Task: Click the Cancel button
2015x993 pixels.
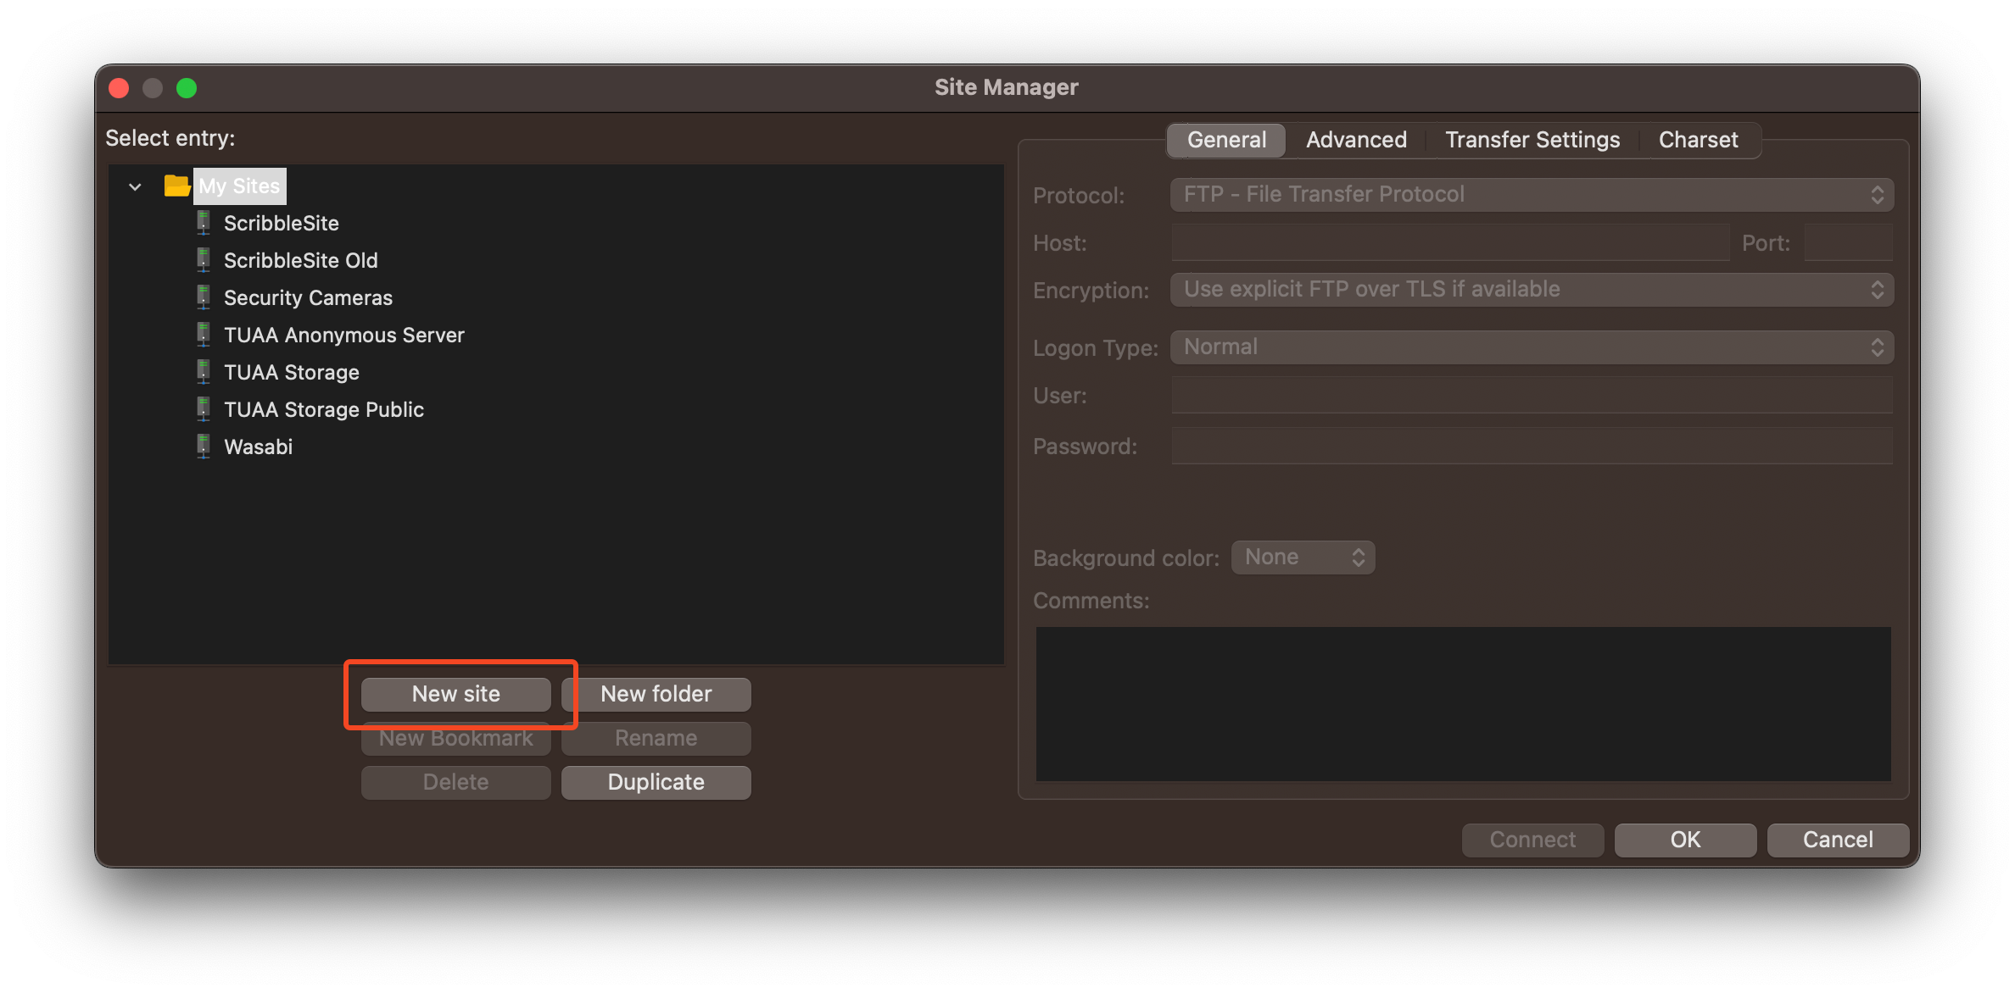Action: pyautogui.click(x=1837, y=840)
